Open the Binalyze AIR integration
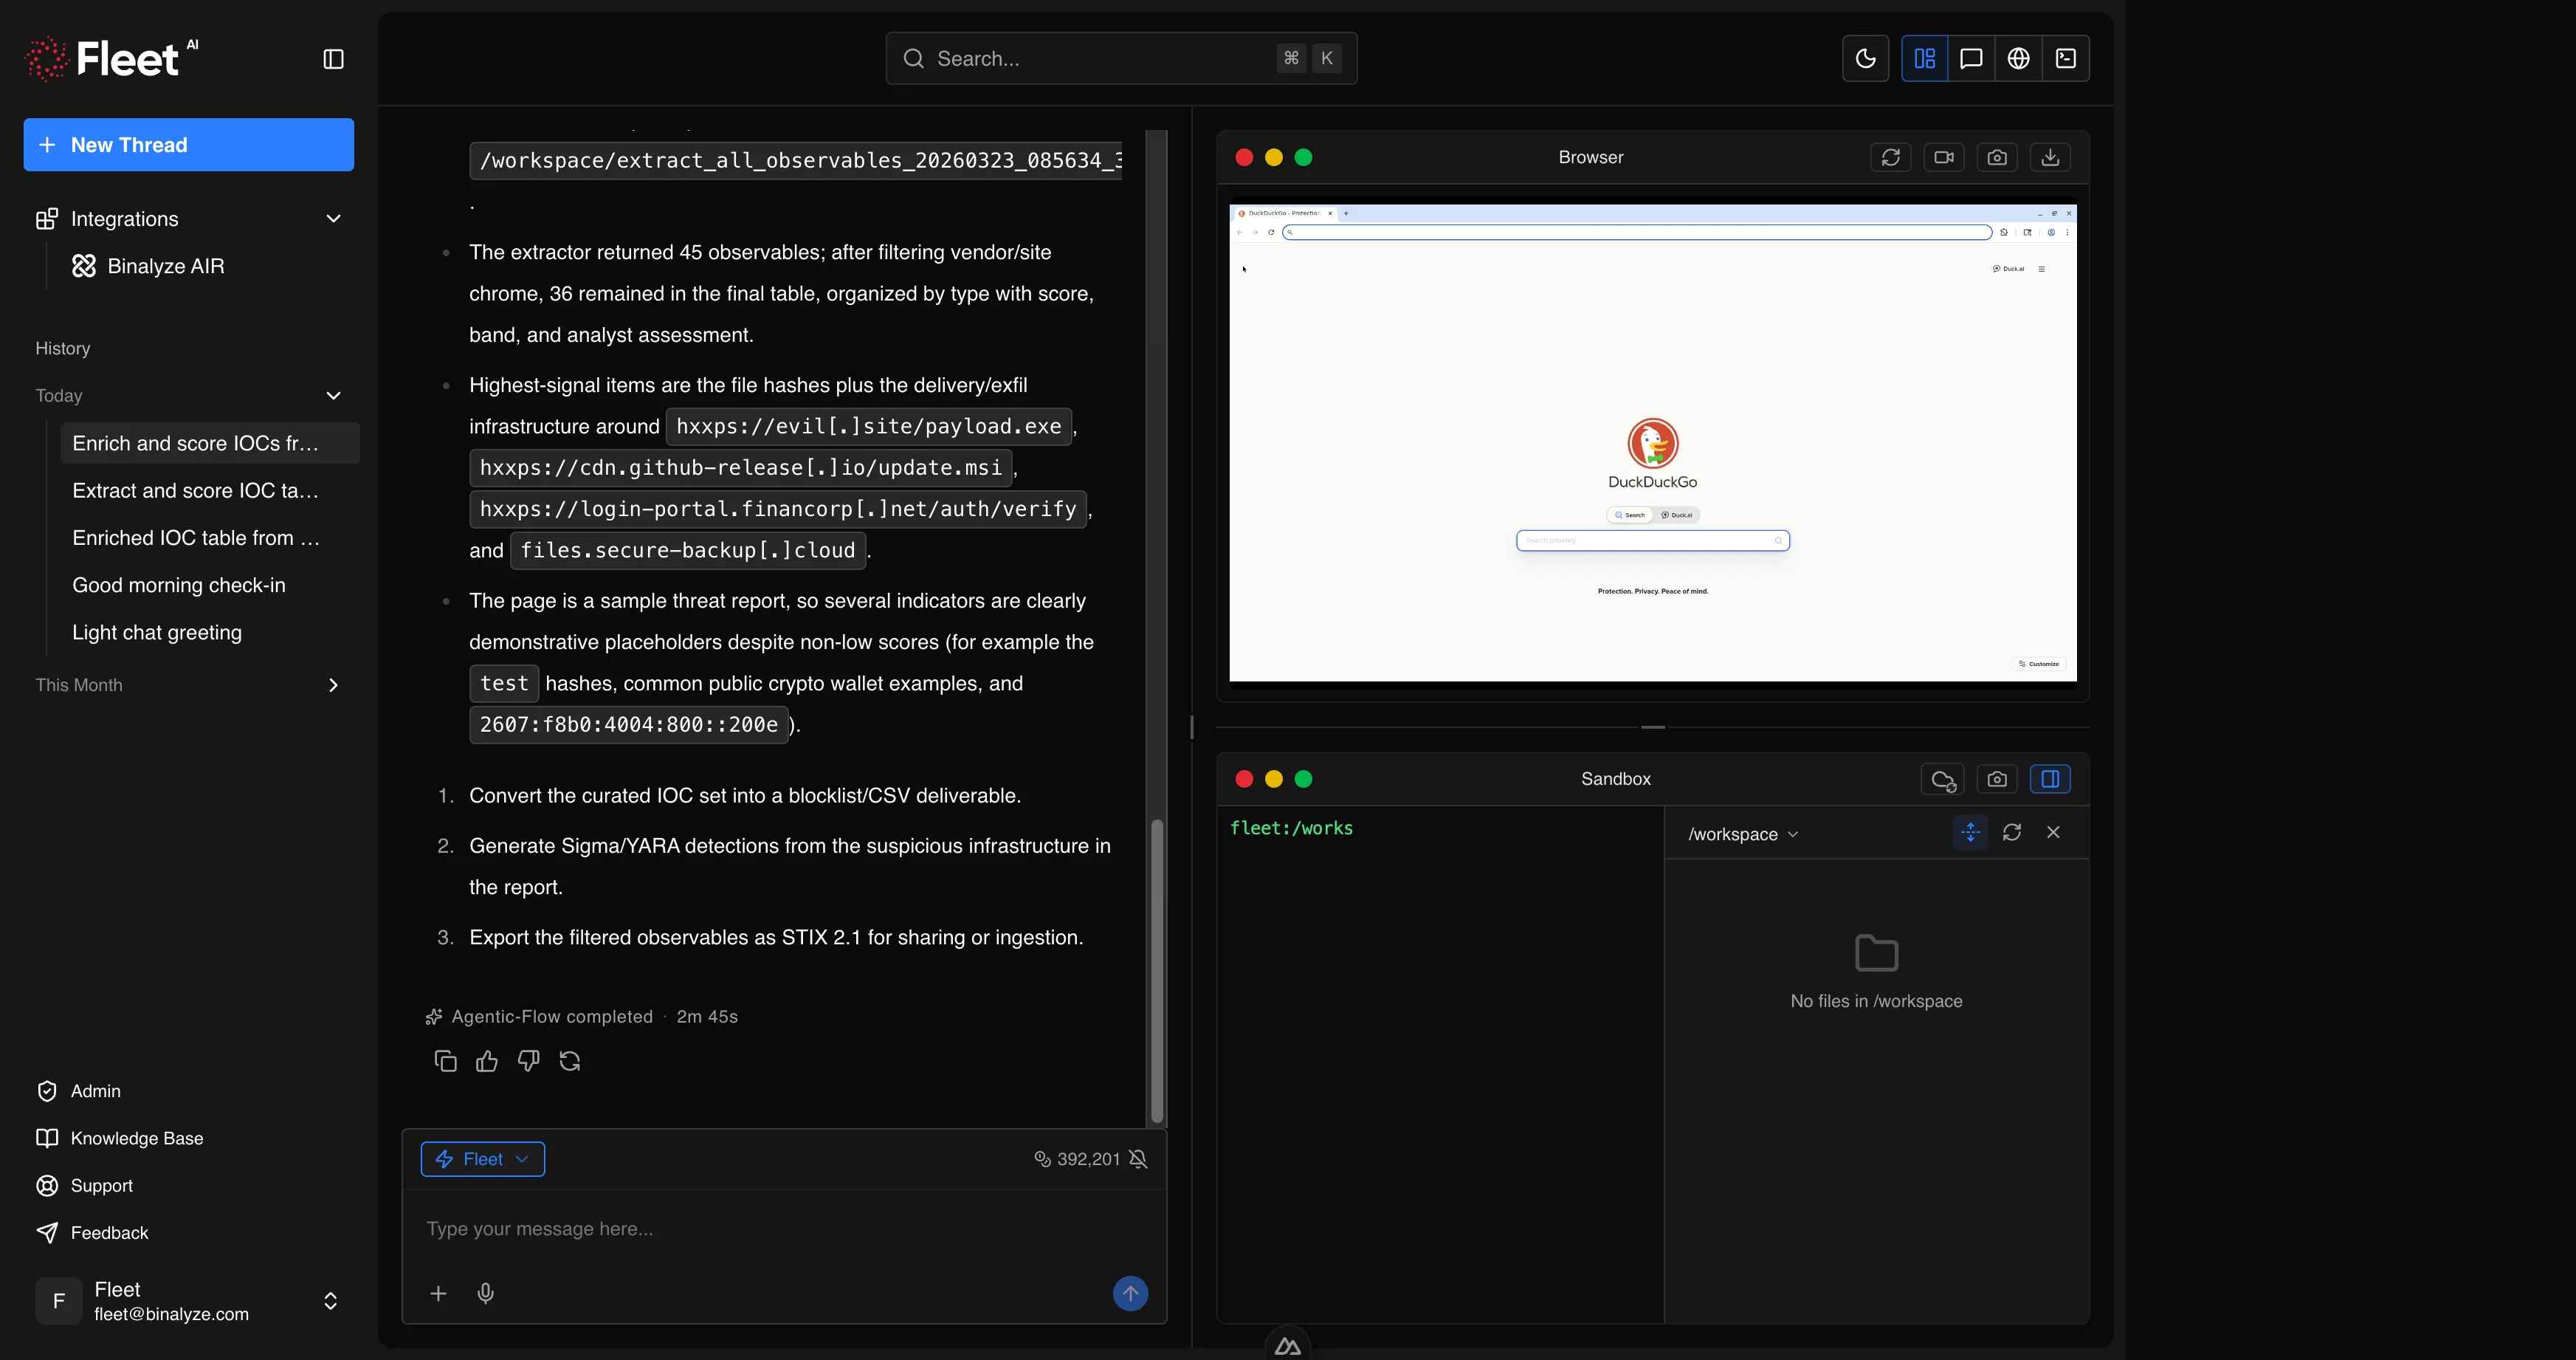 point(166,266)
